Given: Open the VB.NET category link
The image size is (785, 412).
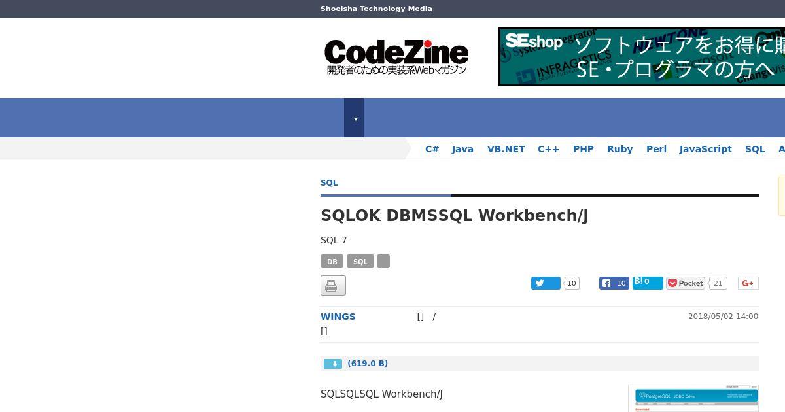Looking at the screenshot, I should (506, 149).
